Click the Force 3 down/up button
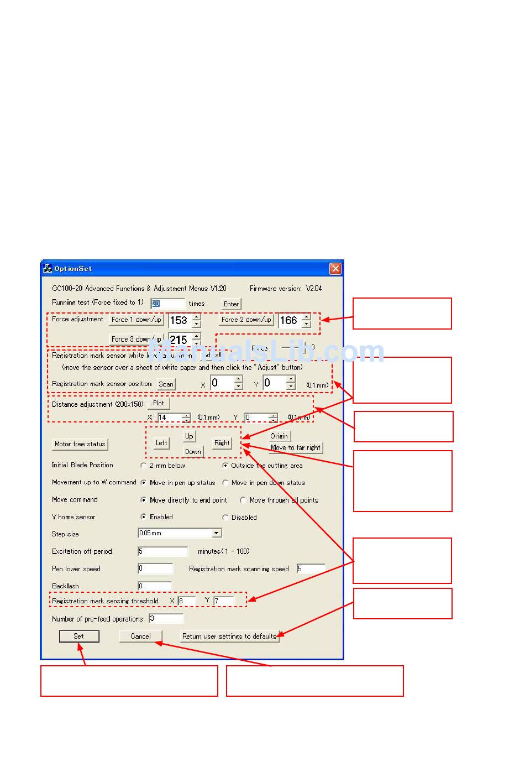 (x=136, y=339)
